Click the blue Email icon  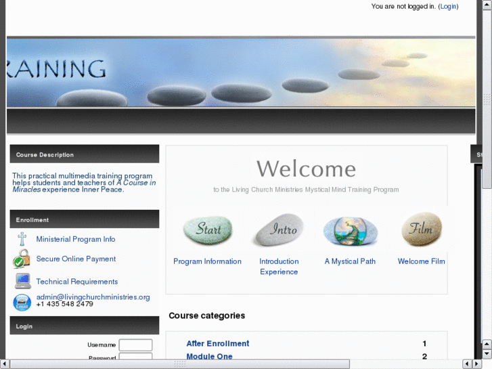pyautogui.click(x=22, y=303)
